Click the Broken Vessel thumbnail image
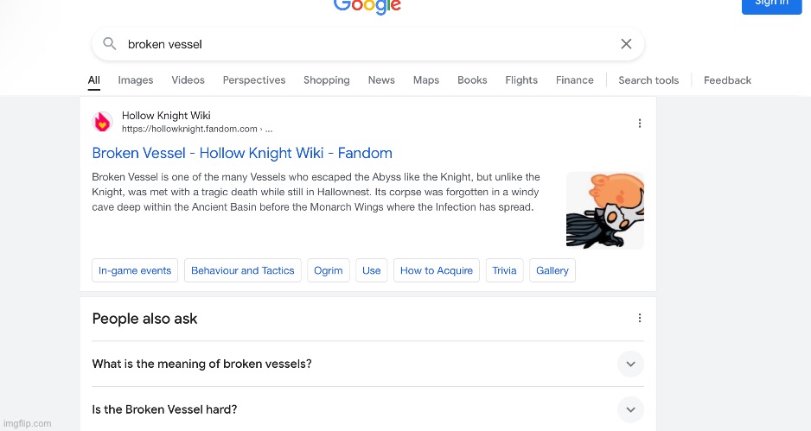The width and height of the screenshot is (811, 431). tap(605, 210)
